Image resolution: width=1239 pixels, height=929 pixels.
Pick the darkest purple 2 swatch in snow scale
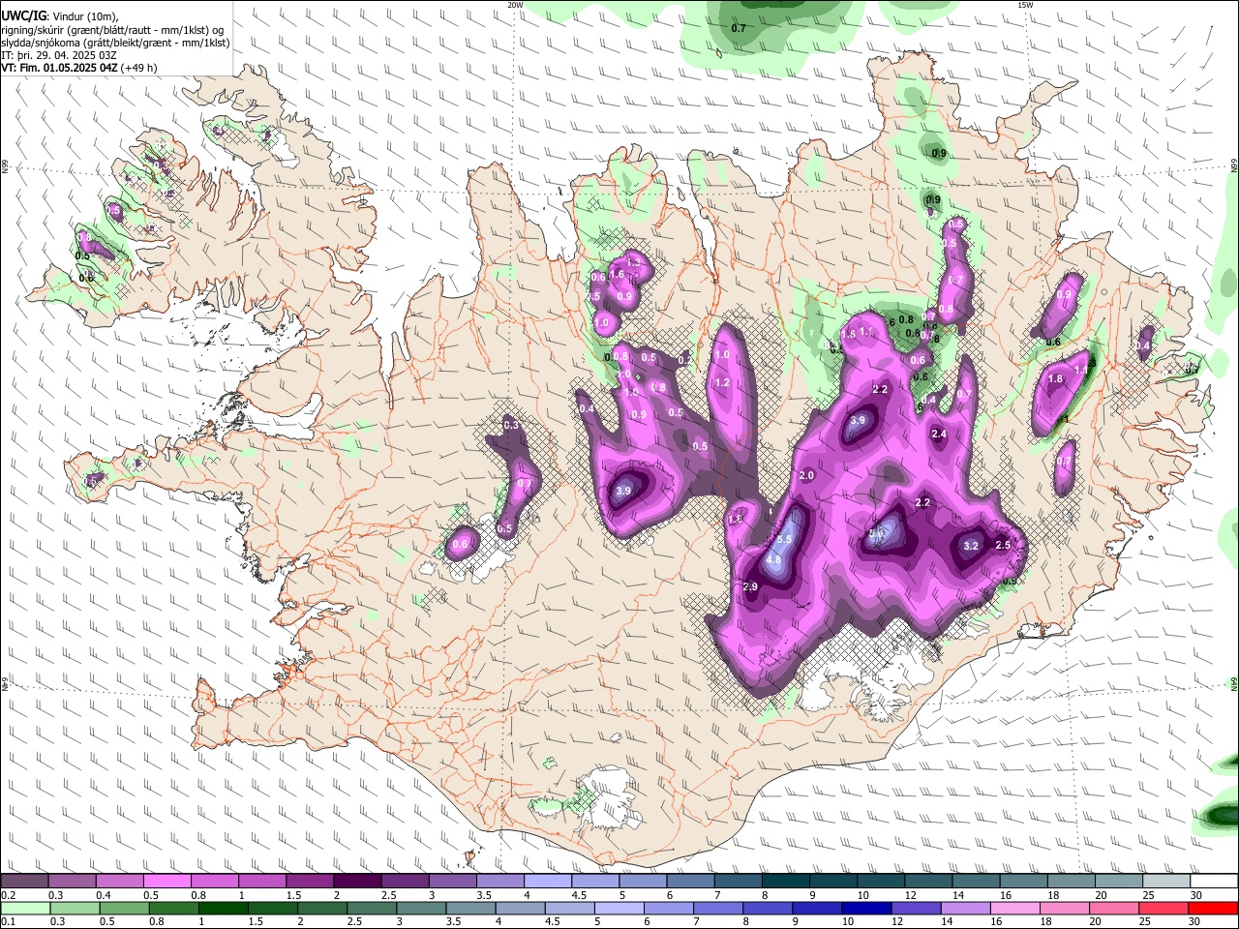click(x=357, y=882)
